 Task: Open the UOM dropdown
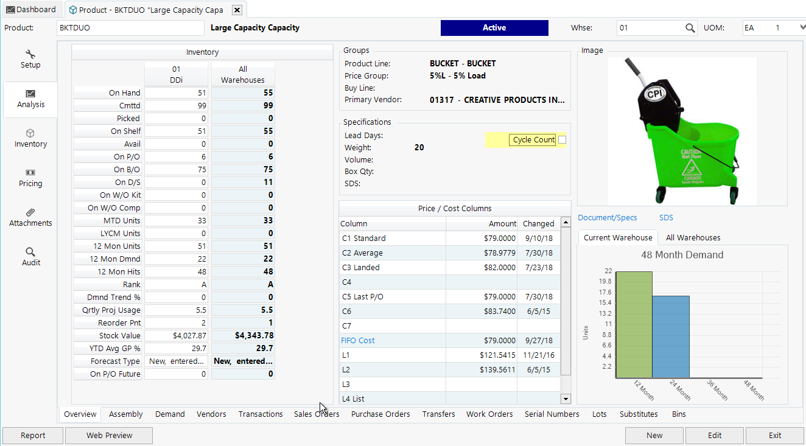[x=800, y=28]
